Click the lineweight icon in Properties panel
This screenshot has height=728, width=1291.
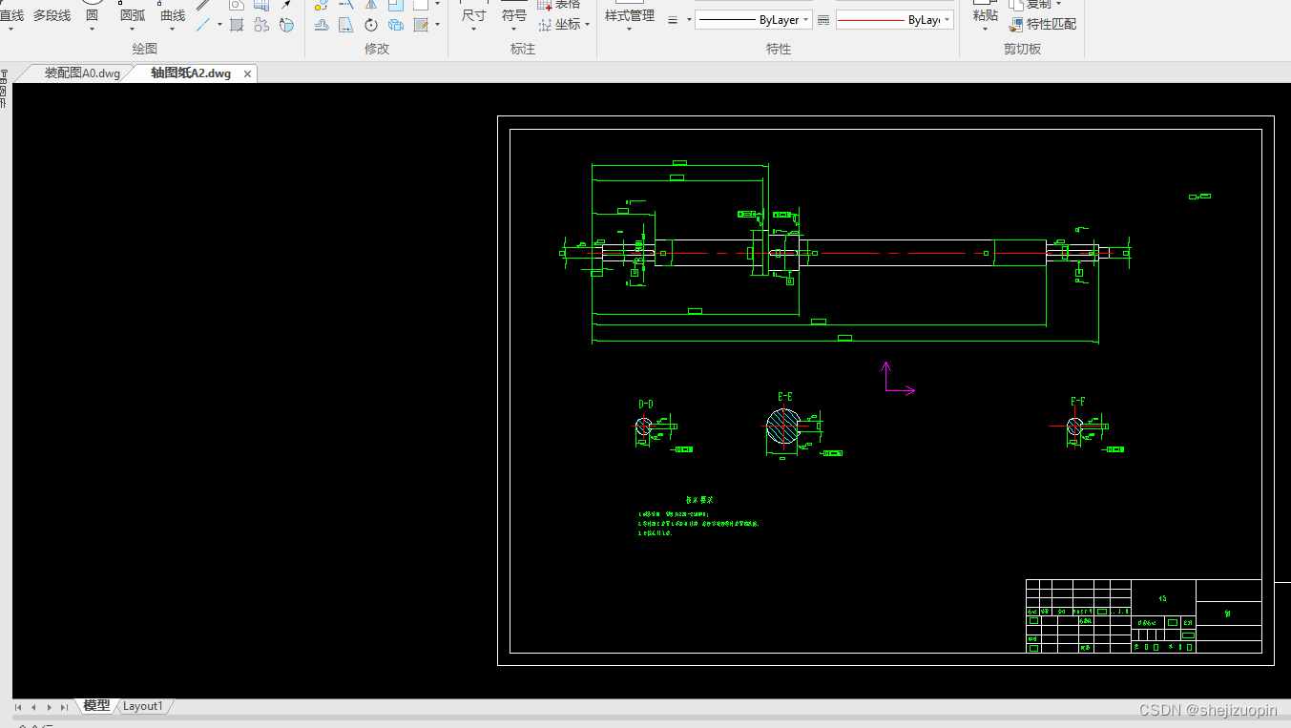coord(673,20)
